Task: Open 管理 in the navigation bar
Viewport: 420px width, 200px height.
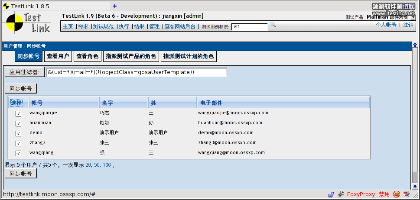Action: coord(155,26)
